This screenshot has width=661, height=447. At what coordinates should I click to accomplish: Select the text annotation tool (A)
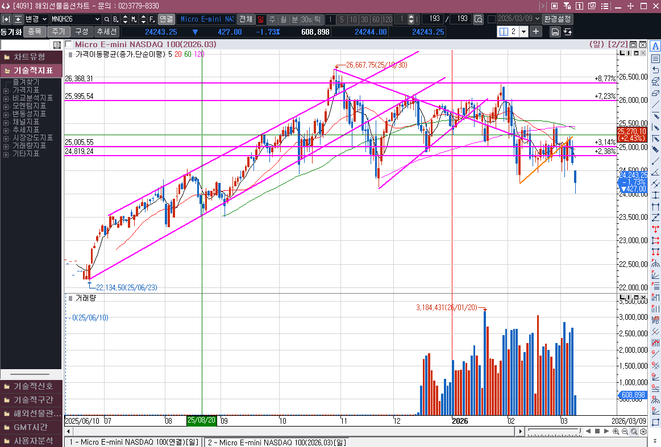coord(655,47)
